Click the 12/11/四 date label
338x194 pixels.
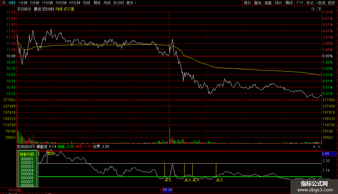pos(14,190)
